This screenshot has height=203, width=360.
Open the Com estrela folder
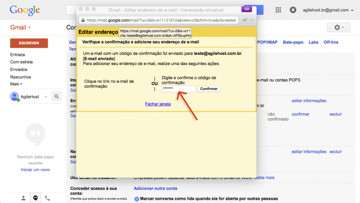coord(21,62)
